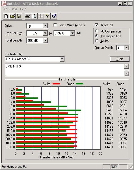Expand the Queue Depth dropdown

coord(127,48)
